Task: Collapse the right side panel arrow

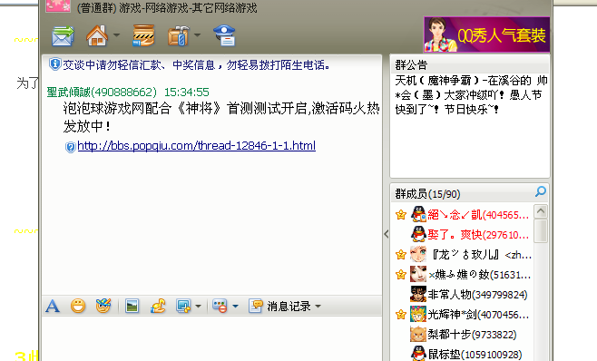Action: [387, 234]
